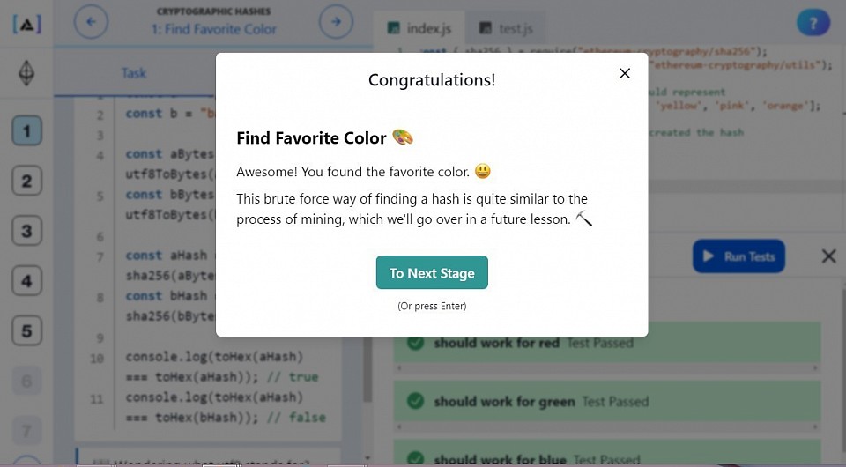Switch to the test.js file tab
846x467 pixels.
pyautogui.click(x=506, y=28)
